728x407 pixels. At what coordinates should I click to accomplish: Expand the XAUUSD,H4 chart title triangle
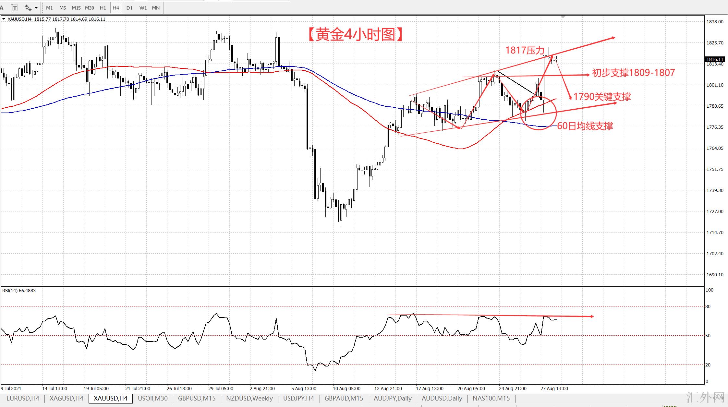coord(4,19)
